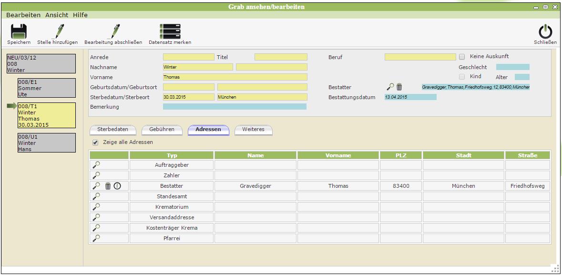The width and height of the screenshot is (562, 275).
Task: Switch to the Gebühren tab
Action: 162,130
